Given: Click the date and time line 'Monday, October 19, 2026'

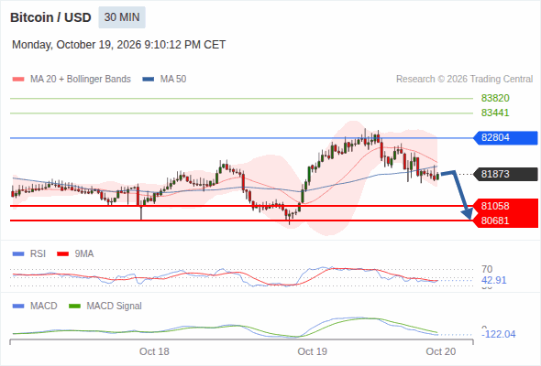Looking at the screenshot, I should click(118, 45).
